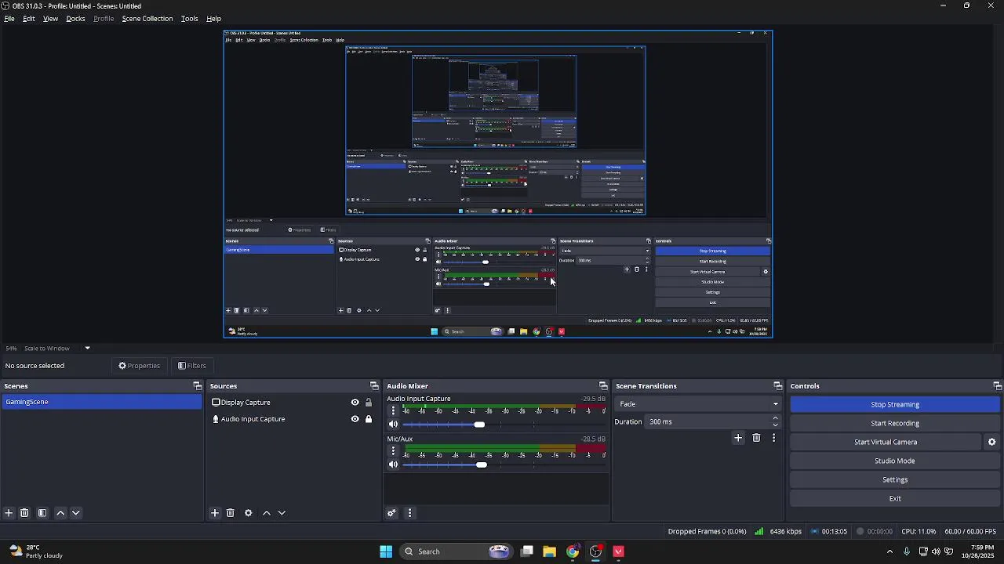Open File menu
Viewport: 1004px width, 564px height.
coord(9,19)
